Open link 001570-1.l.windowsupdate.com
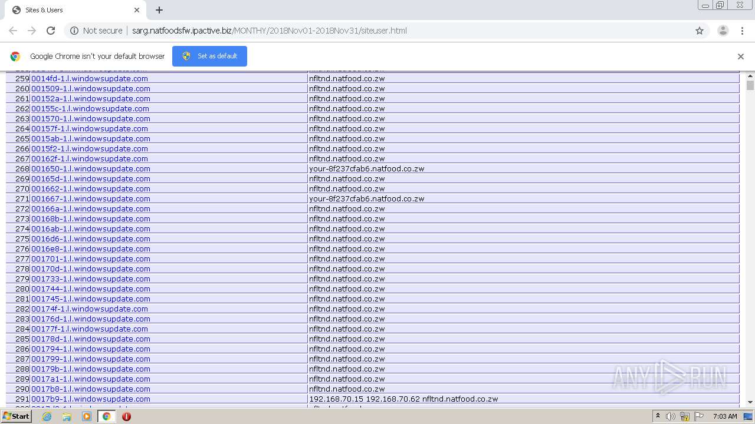The height and width of the screenshot is (424, 755). 91,118
